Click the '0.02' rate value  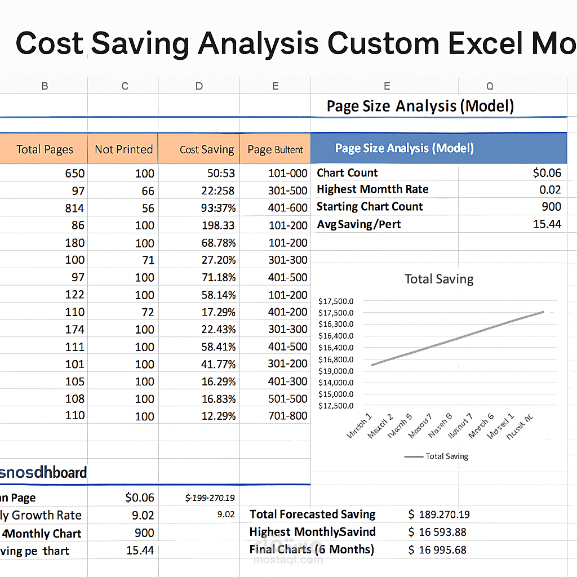[550, 190]
